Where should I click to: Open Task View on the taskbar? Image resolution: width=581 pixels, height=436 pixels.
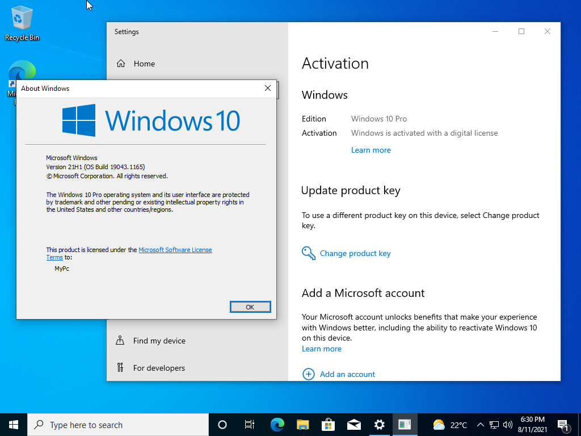pyautogui.click(x=249, y=425)
